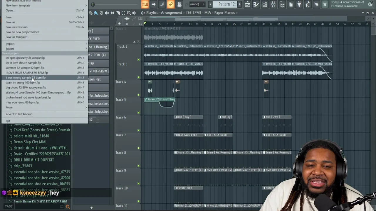Open the Channel rack from top toolbar
The height and width of the screenshot is (211, 376).
click(265, 4)
